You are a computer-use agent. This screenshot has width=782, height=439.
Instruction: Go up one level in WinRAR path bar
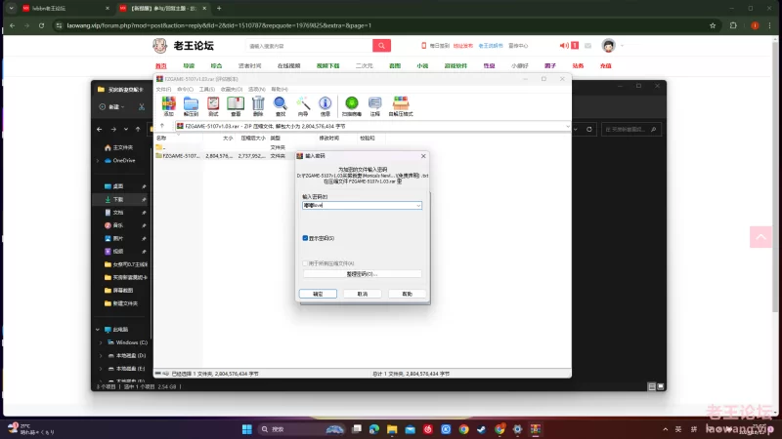tap(162, 126)
